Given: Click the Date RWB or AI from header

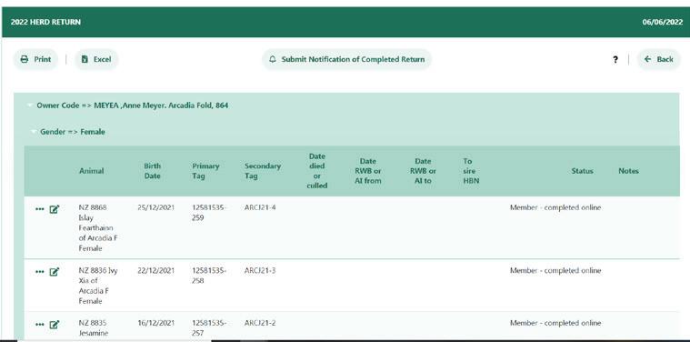Looking at the screenshot, I should click(x=368, y=171).
